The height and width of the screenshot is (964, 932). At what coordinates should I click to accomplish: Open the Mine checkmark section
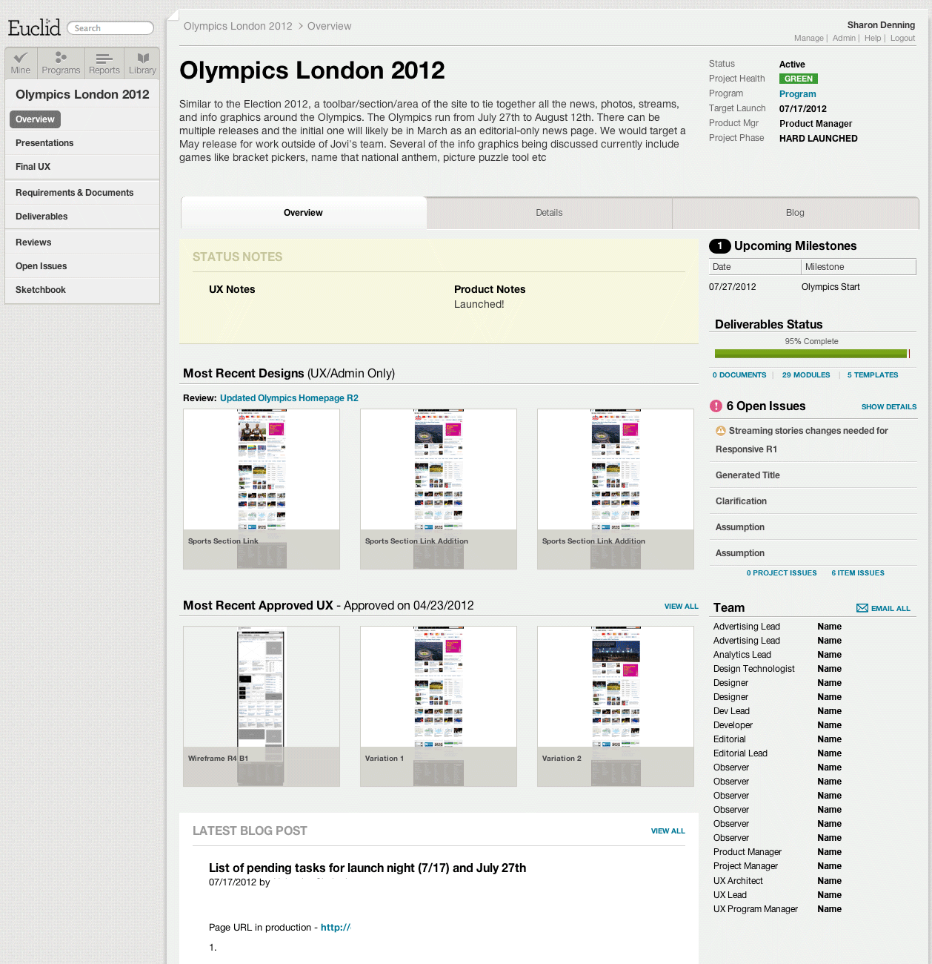point(21,63)
